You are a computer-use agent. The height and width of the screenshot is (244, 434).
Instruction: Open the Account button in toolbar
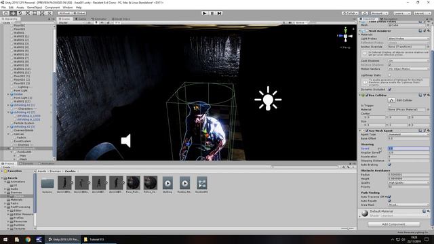[379, 14]
